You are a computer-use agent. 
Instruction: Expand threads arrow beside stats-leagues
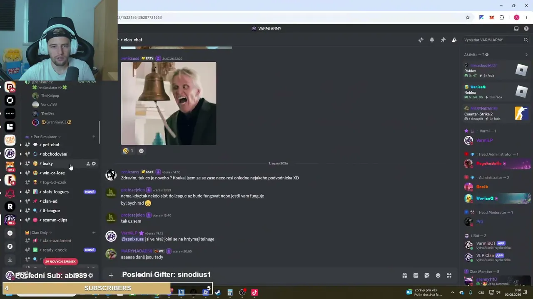(x=20, y=192)
